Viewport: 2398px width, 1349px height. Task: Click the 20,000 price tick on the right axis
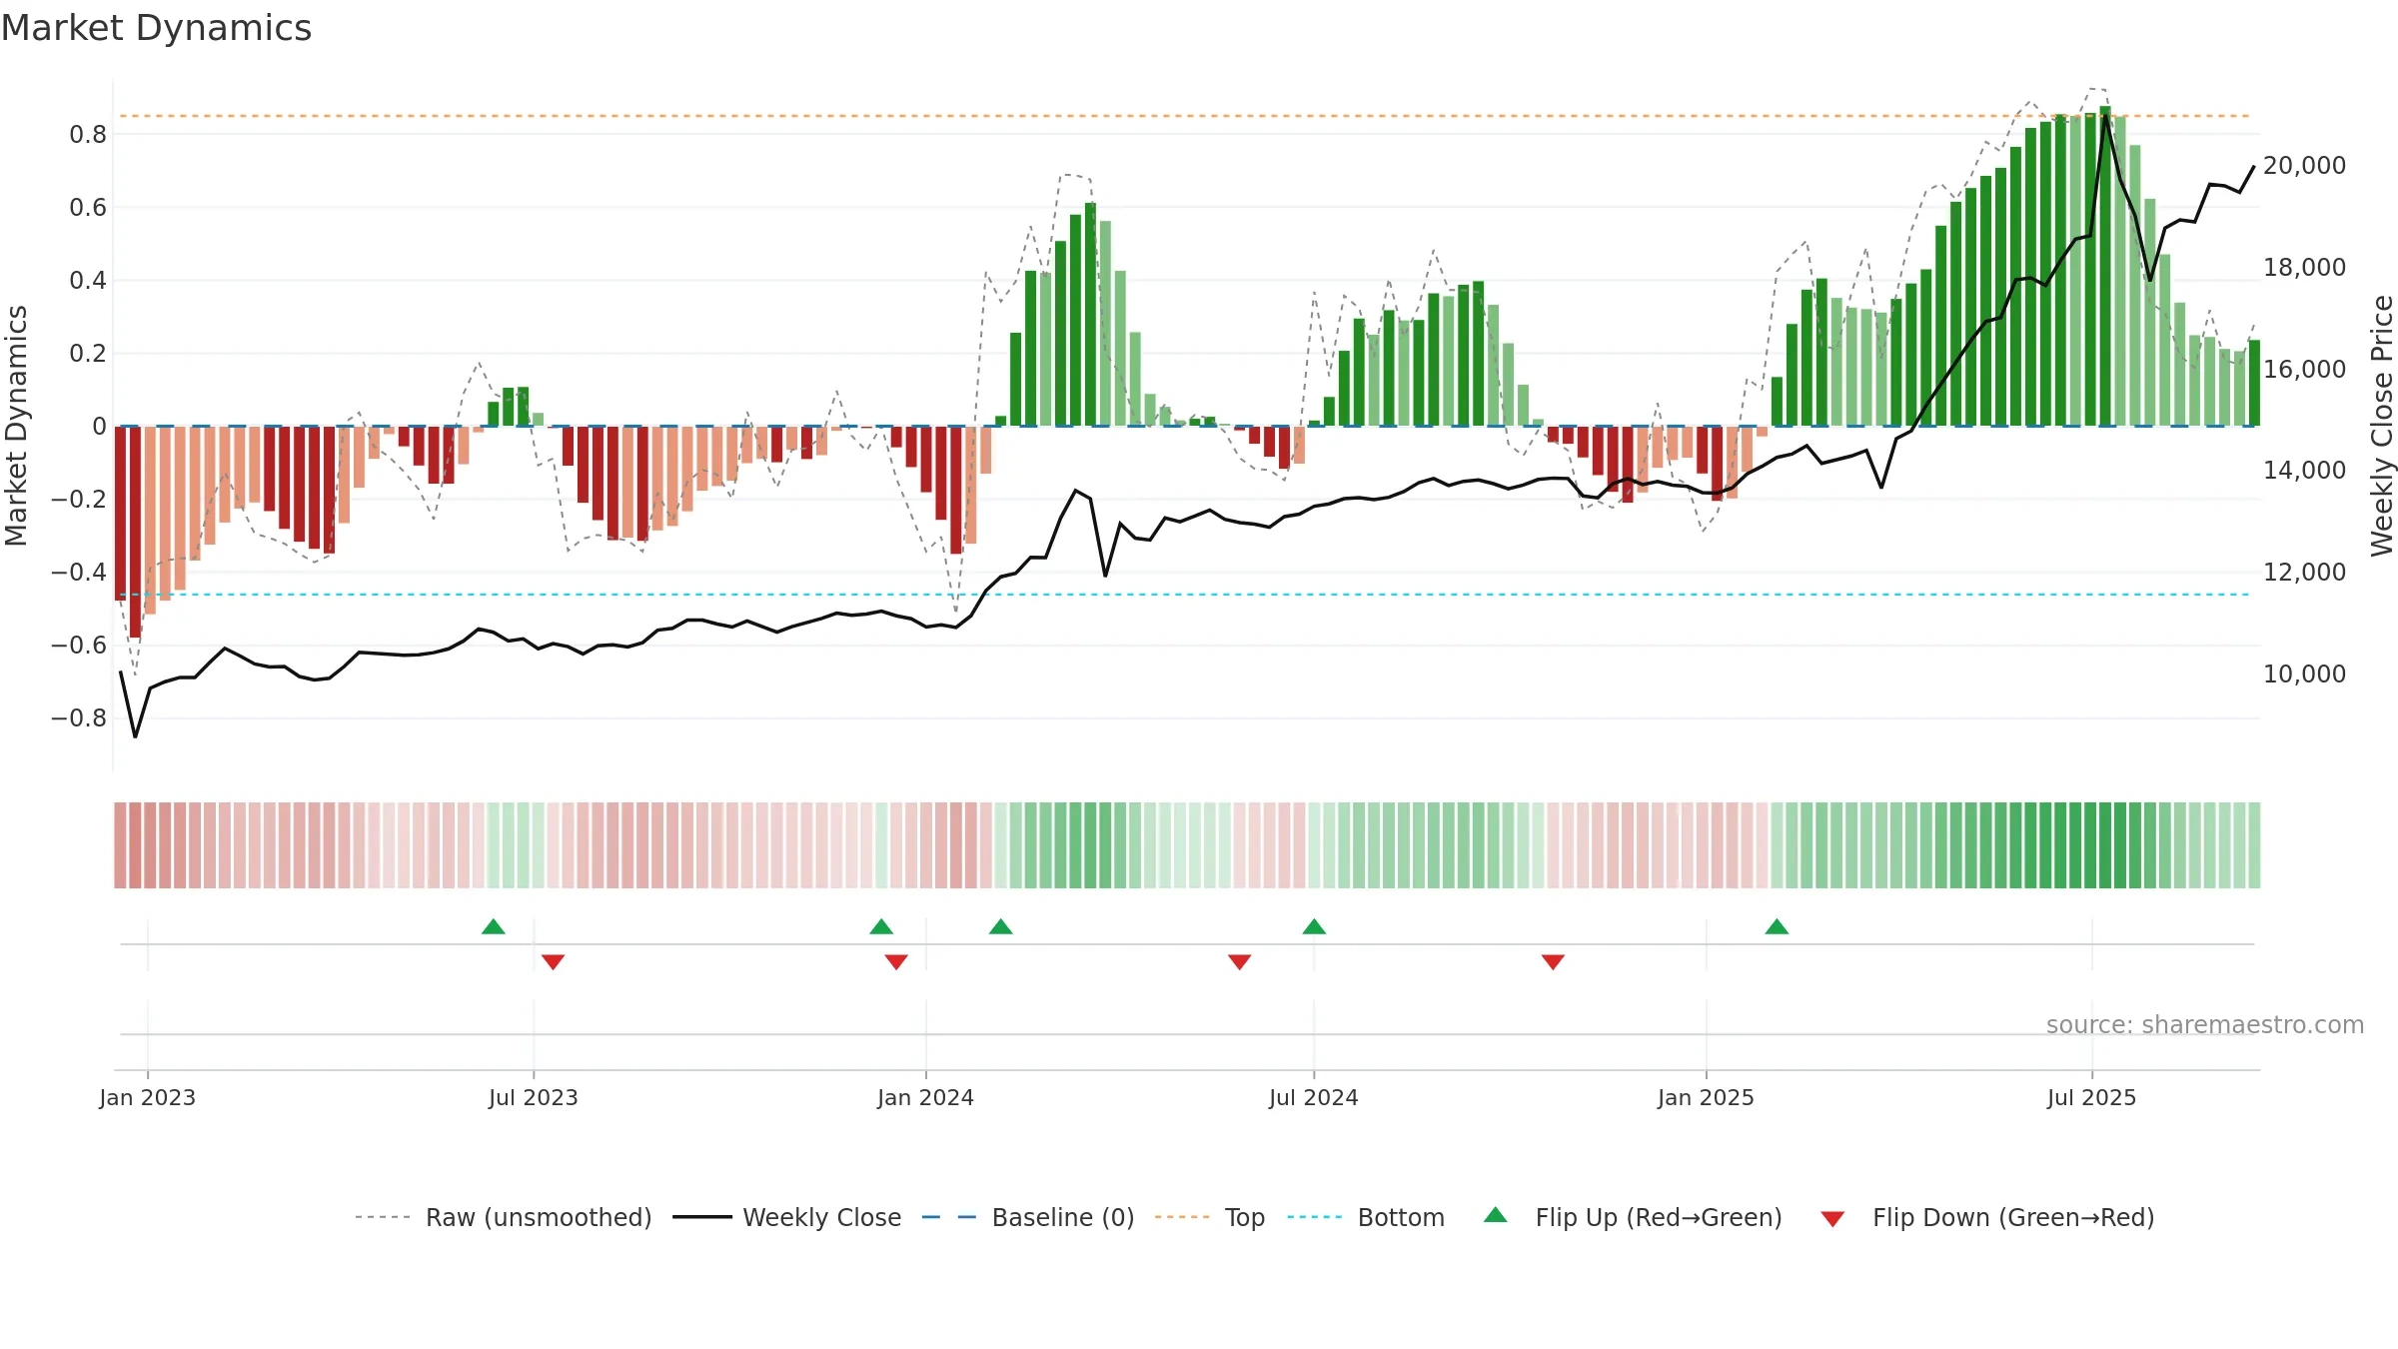[x=2305, y=166]
